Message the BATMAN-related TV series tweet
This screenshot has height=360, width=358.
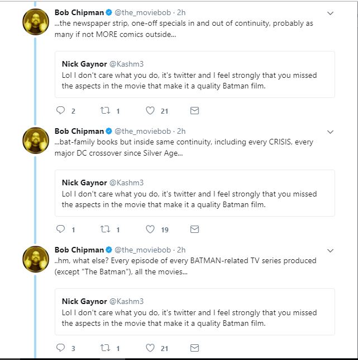tap(194, 348)
